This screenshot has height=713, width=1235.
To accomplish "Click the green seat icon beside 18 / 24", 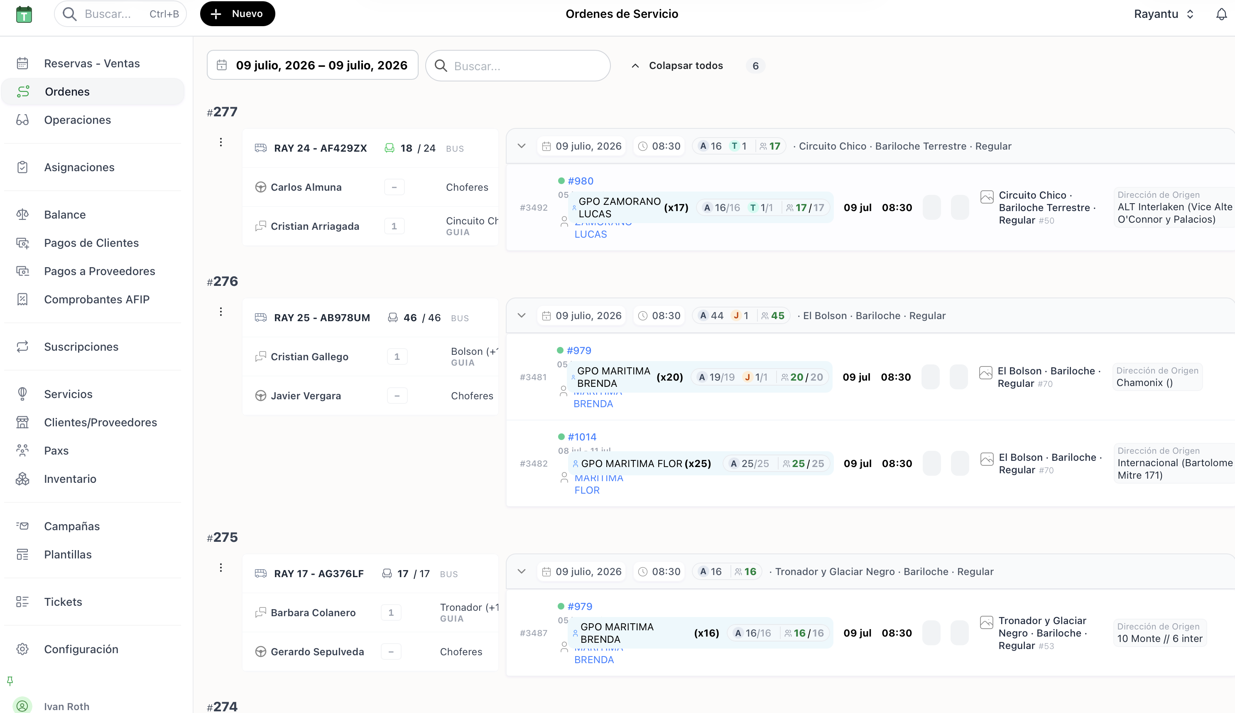I will click(390, 148).
